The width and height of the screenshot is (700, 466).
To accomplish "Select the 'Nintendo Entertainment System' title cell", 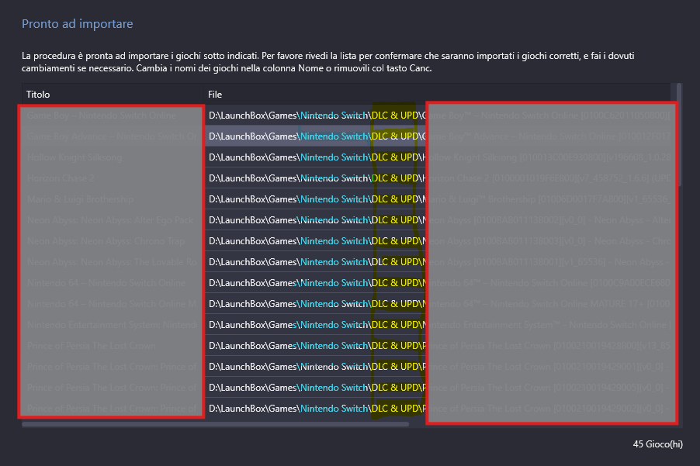I will point(112,325).
